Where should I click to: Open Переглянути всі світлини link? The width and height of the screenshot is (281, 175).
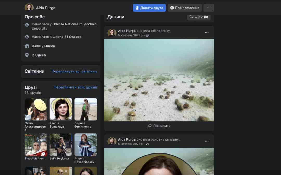74,71
